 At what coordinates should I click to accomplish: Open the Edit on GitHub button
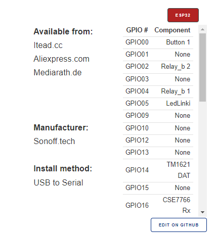(179, 225)
